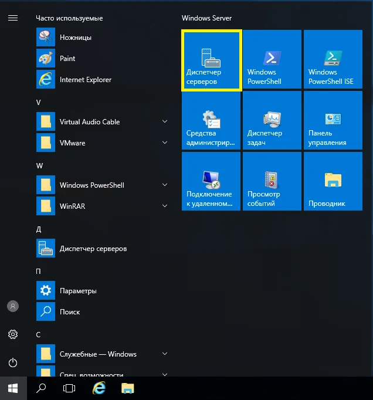Viewport: 373px width, 400px height.
Task: Select the WinRAR folder icon
Action: click(x=46, y=206)
